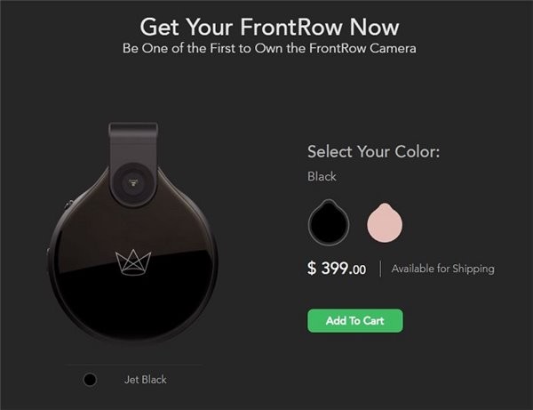Click the camera lens on the device
Viewport: 533px width, 410px height.
(x=133, y=183)
